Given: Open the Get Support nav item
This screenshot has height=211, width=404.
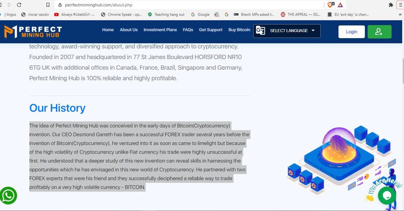Looking at the screenshot, I should 211,30.
